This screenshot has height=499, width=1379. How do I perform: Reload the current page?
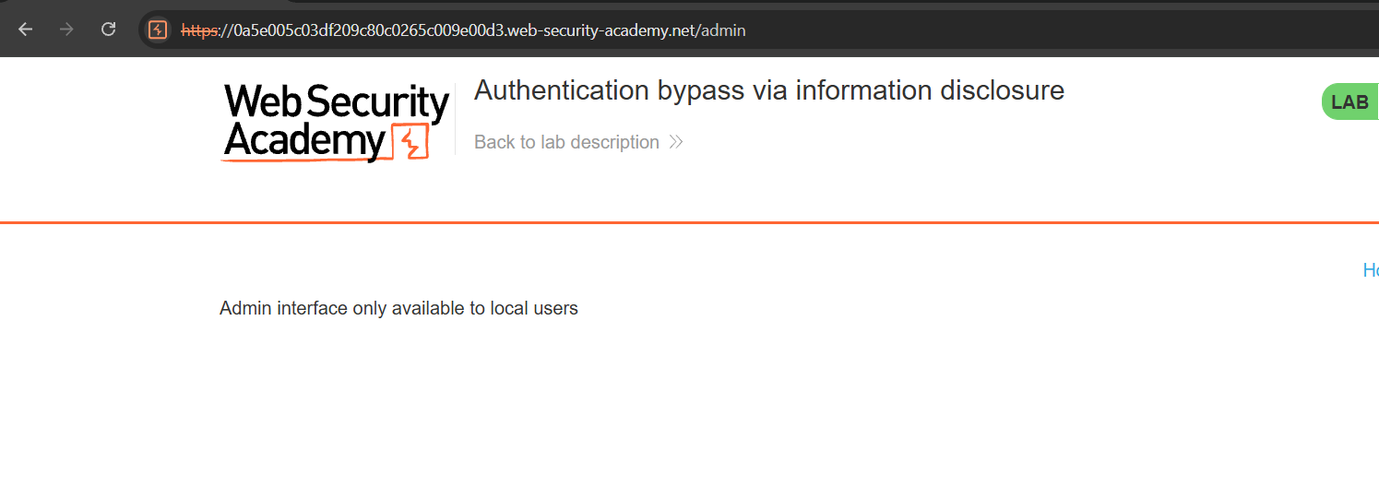[108, 30]
